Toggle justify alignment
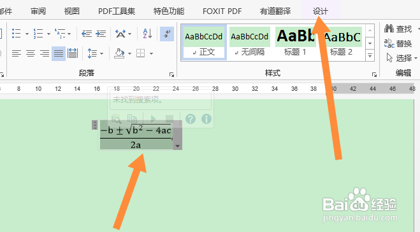The height and width of the screenshot is (232, 420). point(59,53)
